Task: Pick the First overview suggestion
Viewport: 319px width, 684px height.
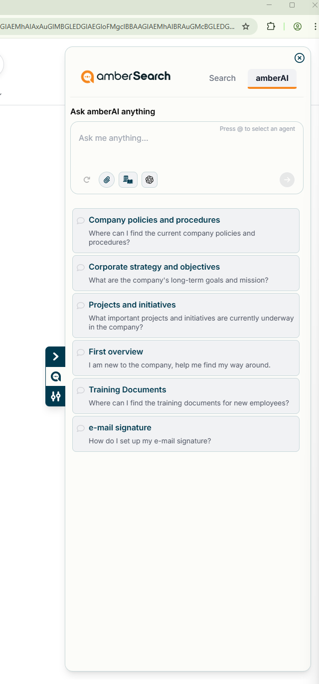Action: (186, 358)
